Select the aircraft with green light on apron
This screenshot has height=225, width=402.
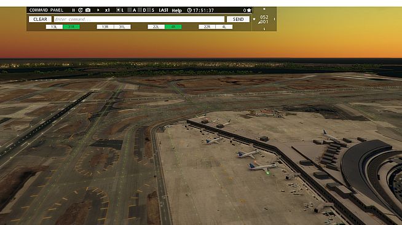[x=262, y=167]
